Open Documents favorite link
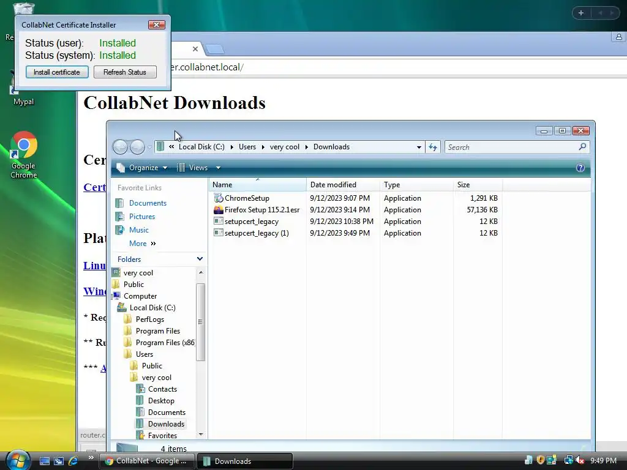 (x=148, y=203)
